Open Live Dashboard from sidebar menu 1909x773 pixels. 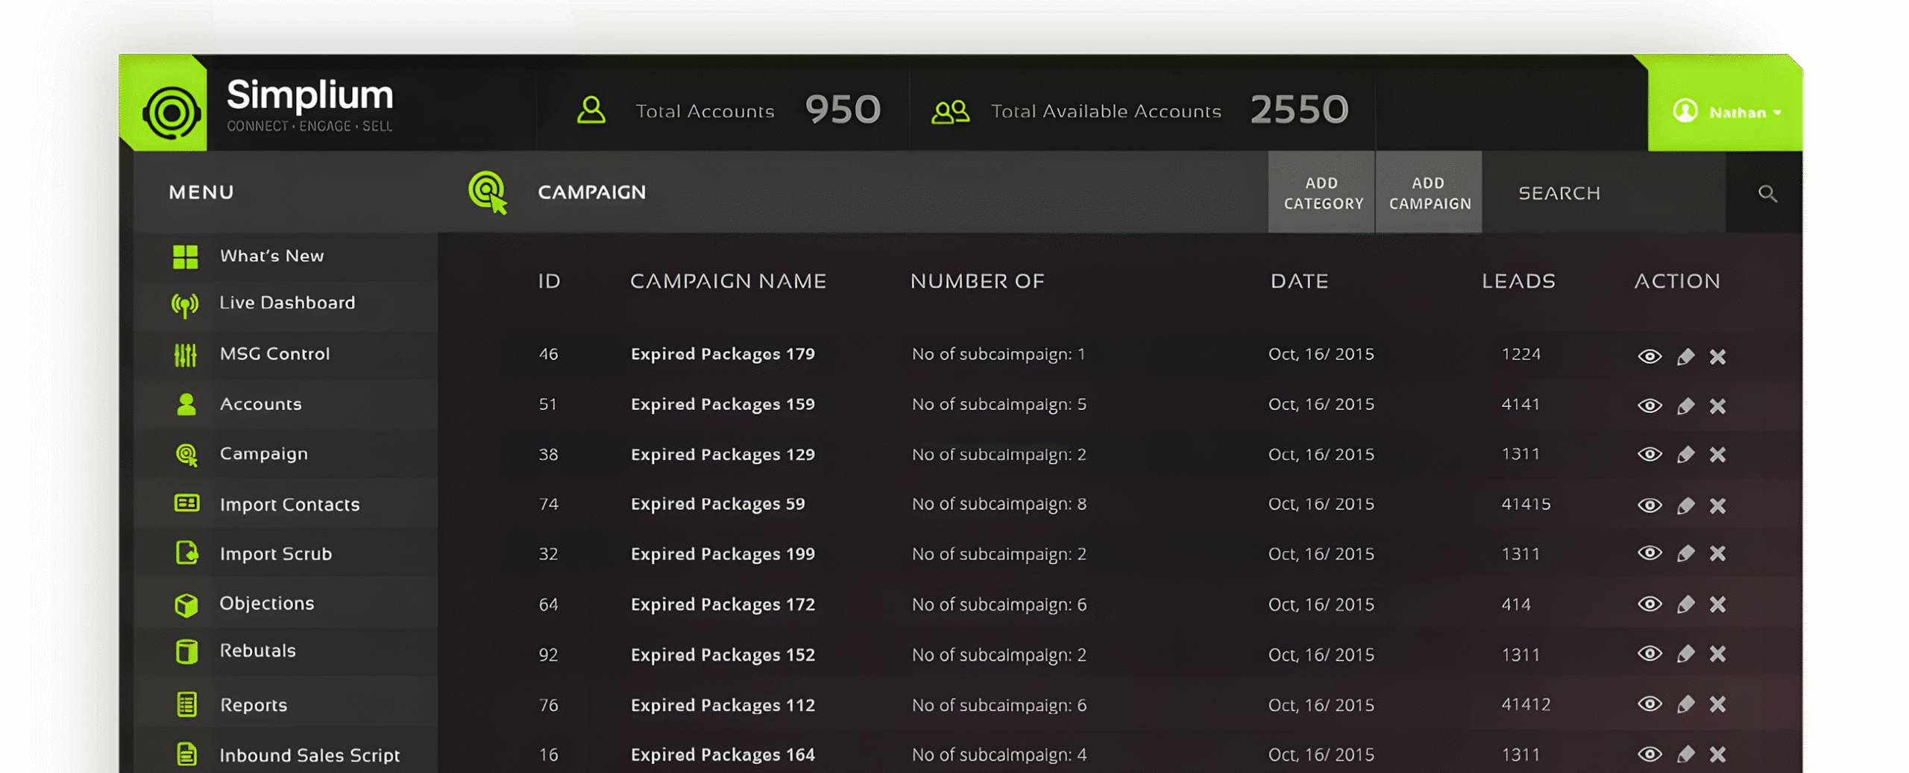(286, 303)
